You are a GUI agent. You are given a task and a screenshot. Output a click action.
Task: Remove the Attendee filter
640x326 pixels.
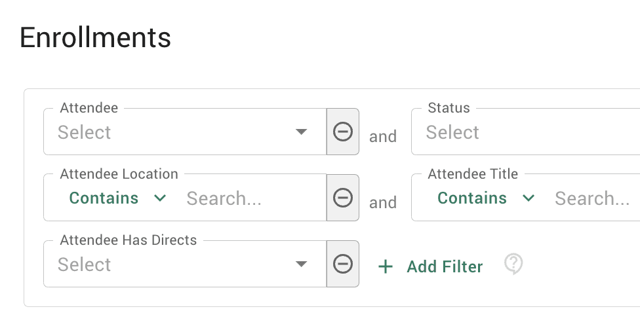pyautogui.click(x=342, y=132)
